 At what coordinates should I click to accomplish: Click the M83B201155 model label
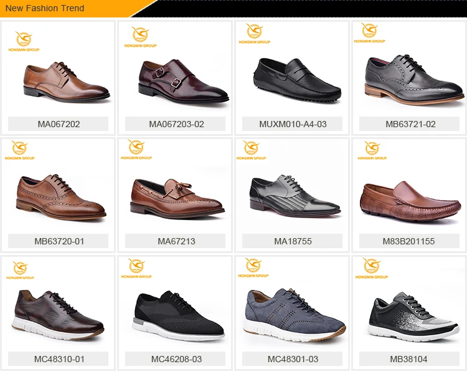[410, 241]
